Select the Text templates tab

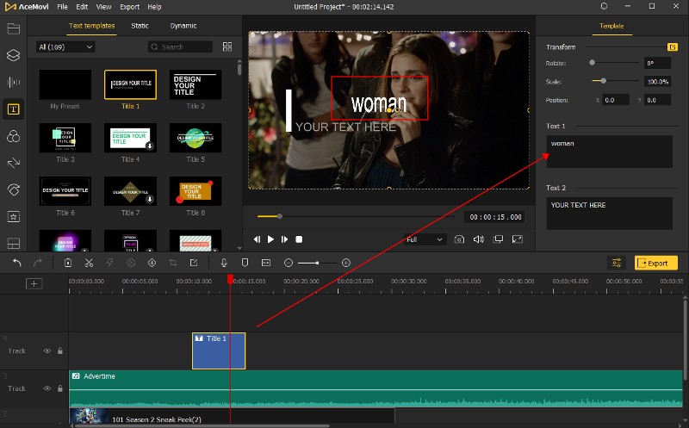pyautogui.click(x=92, y=26)
